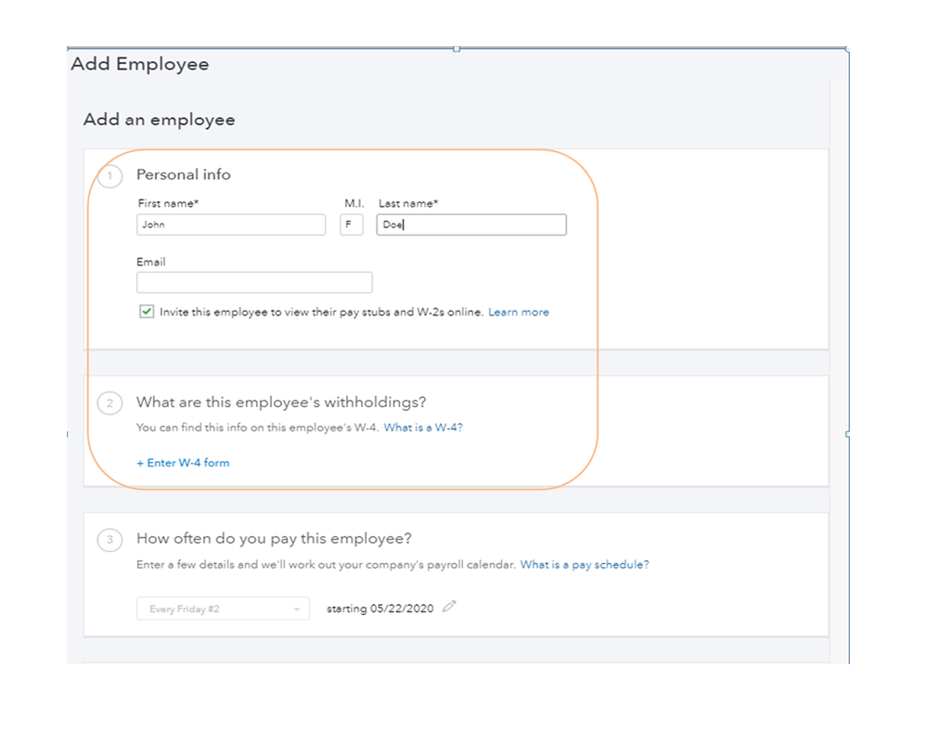Focus the M.I. middle initial field
The width and height of the screenshot is (927, 731).
coord(351,224)
